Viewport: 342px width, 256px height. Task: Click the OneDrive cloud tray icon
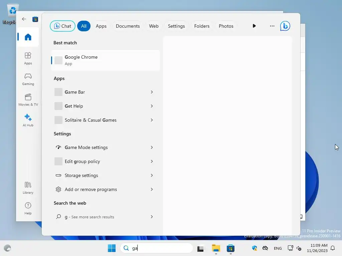point(265,248)
